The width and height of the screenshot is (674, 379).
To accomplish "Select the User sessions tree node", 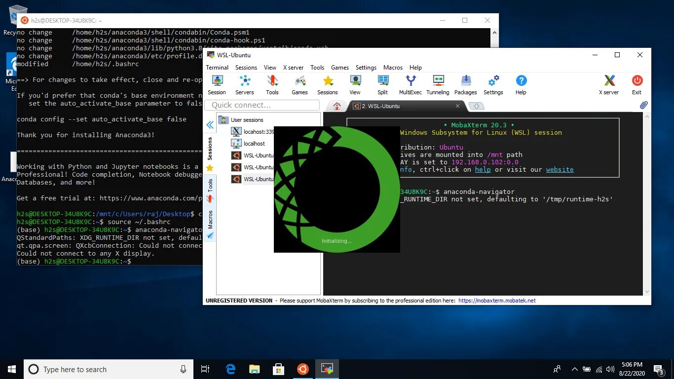I will [247, 120].
